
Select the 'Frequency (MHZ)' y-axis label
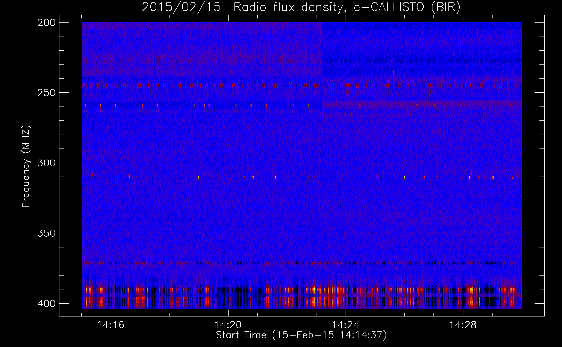[x=26, y=167]
